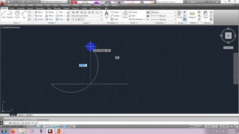The width and height of the screenshot is (239, 134).
Task: Toggle layer lock padlock icon
Action: click(79, 19)
